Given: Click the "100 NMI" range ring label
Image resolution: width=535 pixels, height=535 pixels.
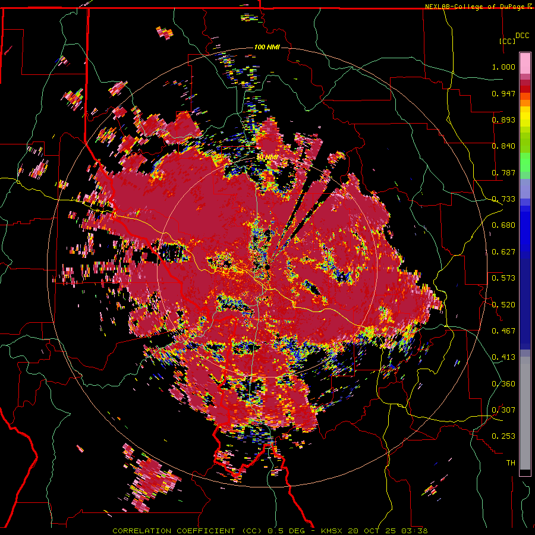Looking at the screenshot, I should point(267,47).
